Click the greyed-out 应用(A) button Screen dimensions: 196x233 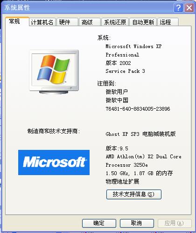coord(175,223)
